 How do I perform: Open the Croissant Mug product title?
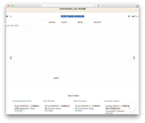tap(88, 107)
